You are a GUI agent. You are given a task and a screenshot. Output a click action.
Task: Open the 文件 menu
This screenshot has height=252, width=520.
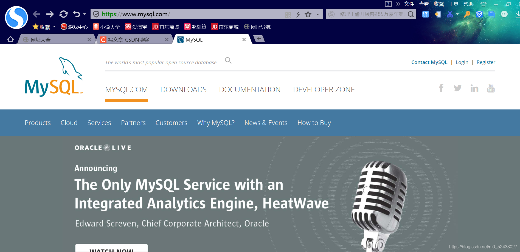pyautogui.click(x=409, y=4)
